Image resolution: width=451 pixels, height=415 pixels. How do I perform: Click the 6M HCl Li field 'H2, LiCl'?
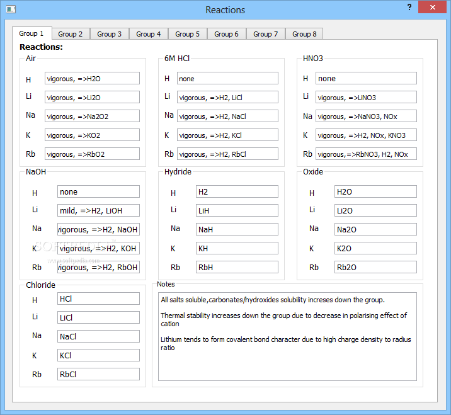tap(227, 97)
